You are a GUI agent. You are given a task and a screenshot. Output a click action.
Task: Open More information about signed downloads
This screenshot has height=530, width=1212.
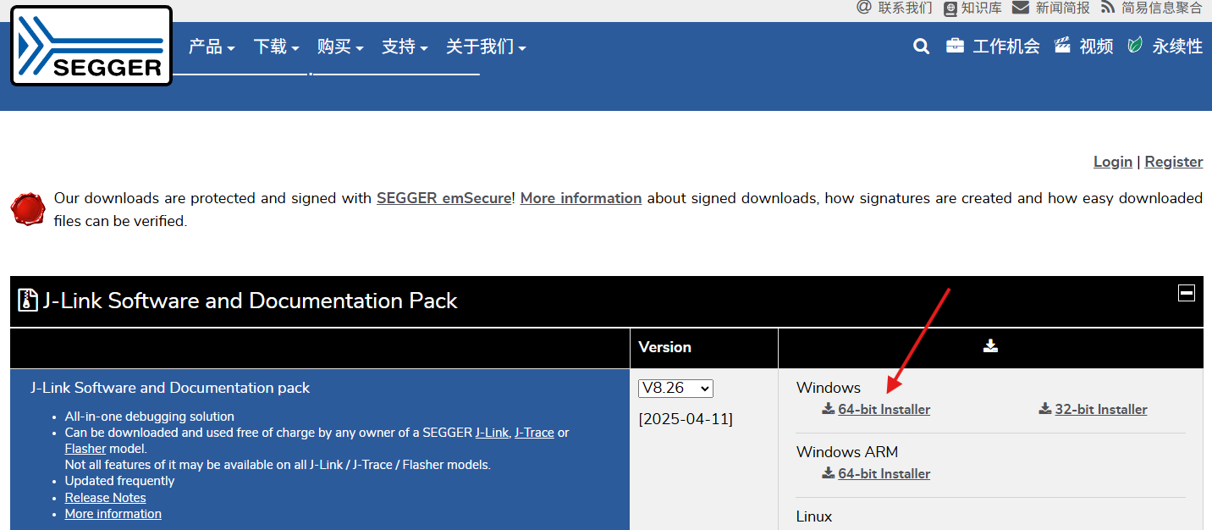click(x=581, y=198)
